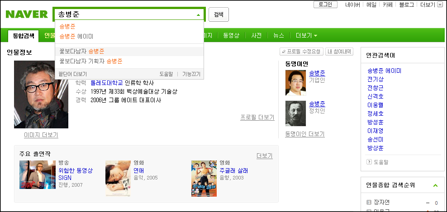Collapse the 인물종합 검색순위 panel chevron

435,185
